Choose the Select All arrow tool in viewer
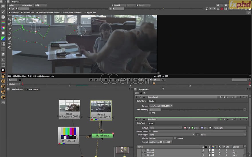252x157 pixels. [x=10, y=19]
